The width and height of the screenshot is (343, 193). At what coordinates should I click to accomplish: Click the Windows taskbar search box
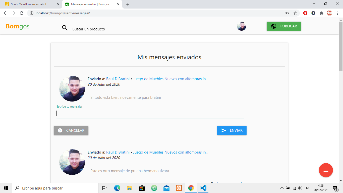coord(55,188)
